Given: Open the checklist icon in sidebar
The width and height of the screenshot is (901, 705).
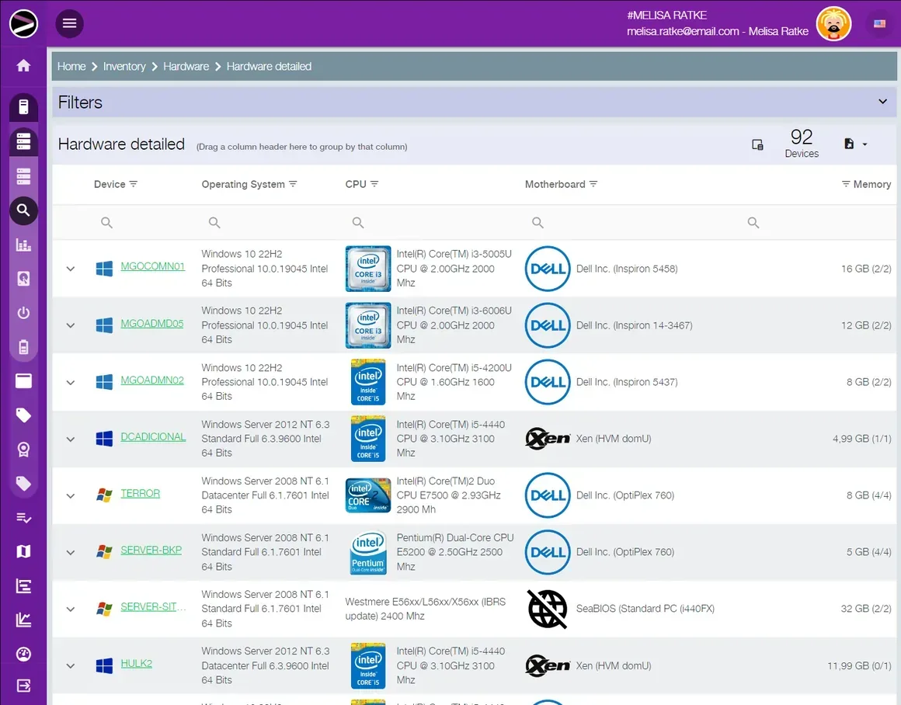Looking at the screenshot, I should point(23,518).
